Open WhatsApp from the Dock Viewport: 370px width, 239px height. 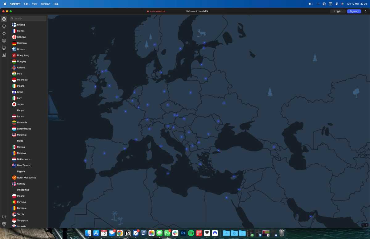pyautogui.click(x=167, y=233)
